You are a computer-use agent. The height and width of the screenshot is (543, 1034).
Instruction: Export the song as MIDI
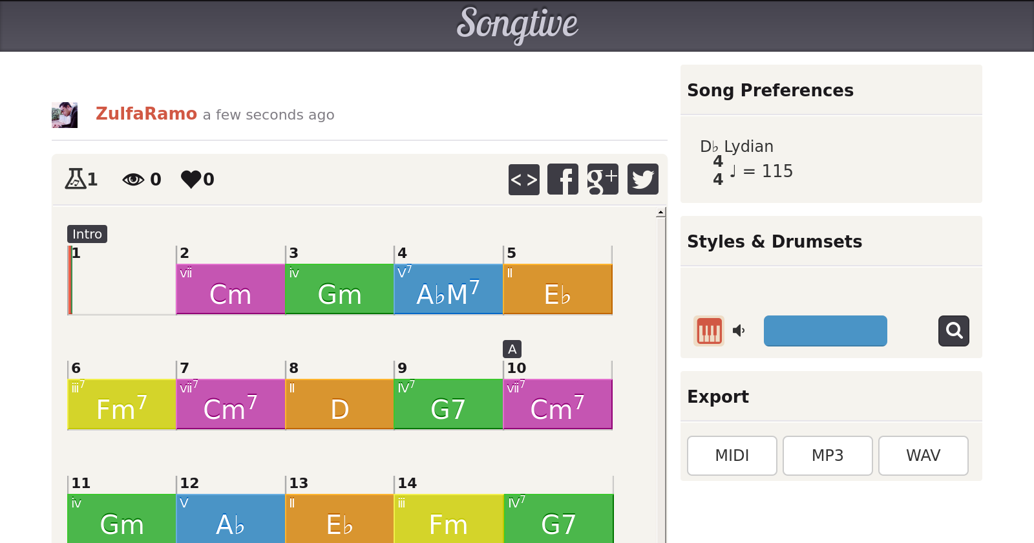(732, 456)
